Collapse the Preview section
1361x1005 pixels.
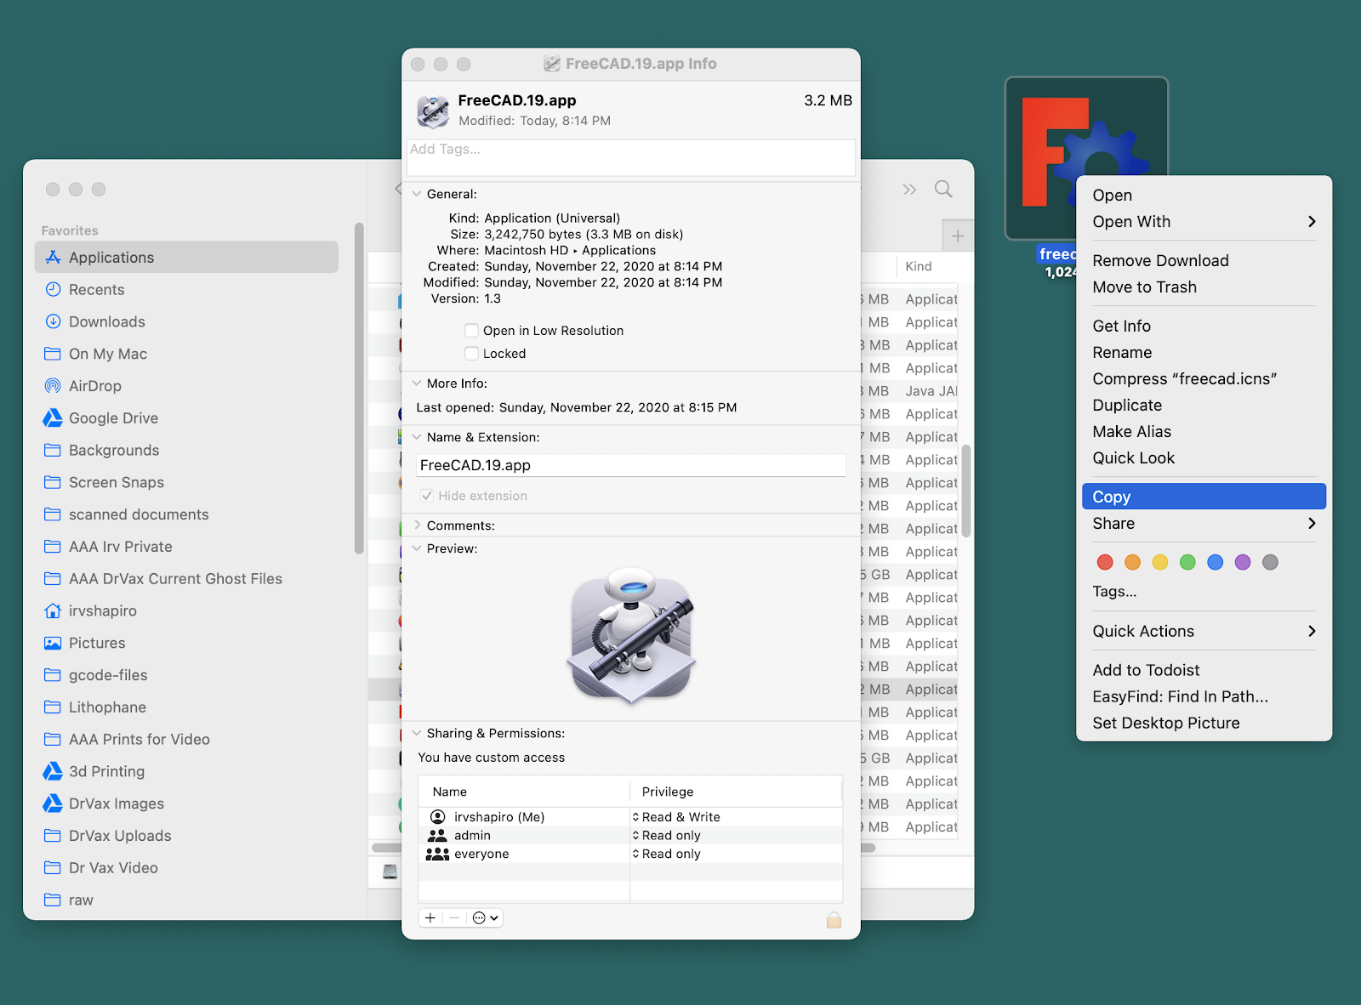[417, 548]
